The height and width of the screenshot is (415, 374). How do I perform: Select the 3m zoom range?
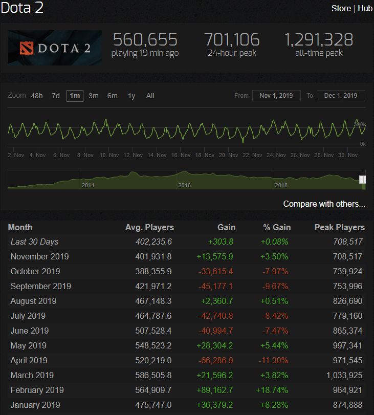(94, 96)
